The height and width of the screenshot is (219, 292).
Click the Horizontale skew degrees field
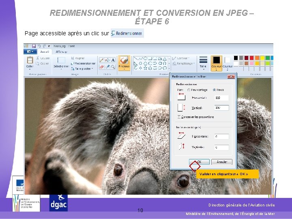click(221, 137)
